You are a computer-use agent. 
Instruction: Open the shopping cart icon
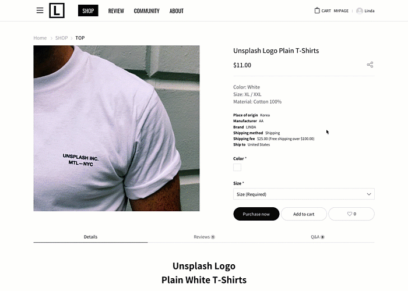coord(317,10)
